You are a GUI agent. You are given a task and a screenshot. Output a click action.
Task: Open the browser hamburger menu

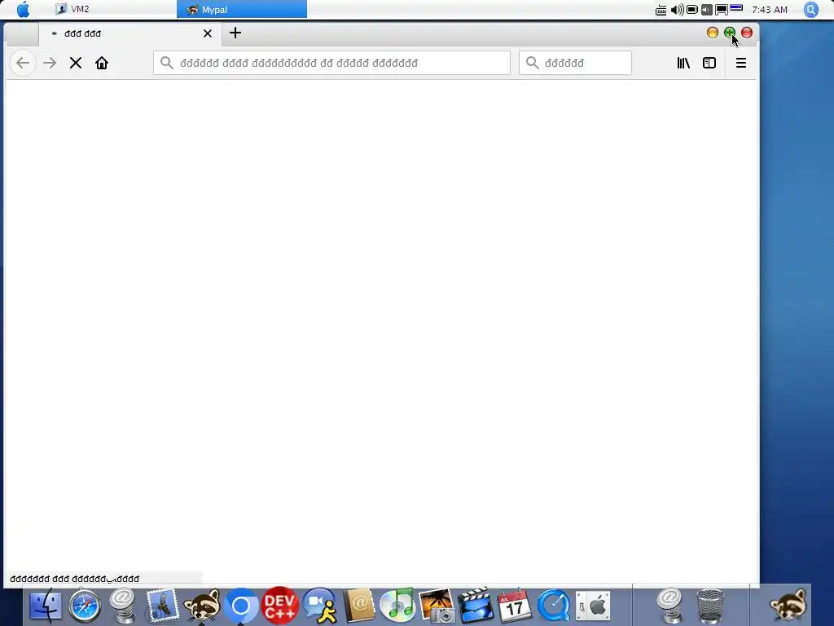click(x=741, y=63)
